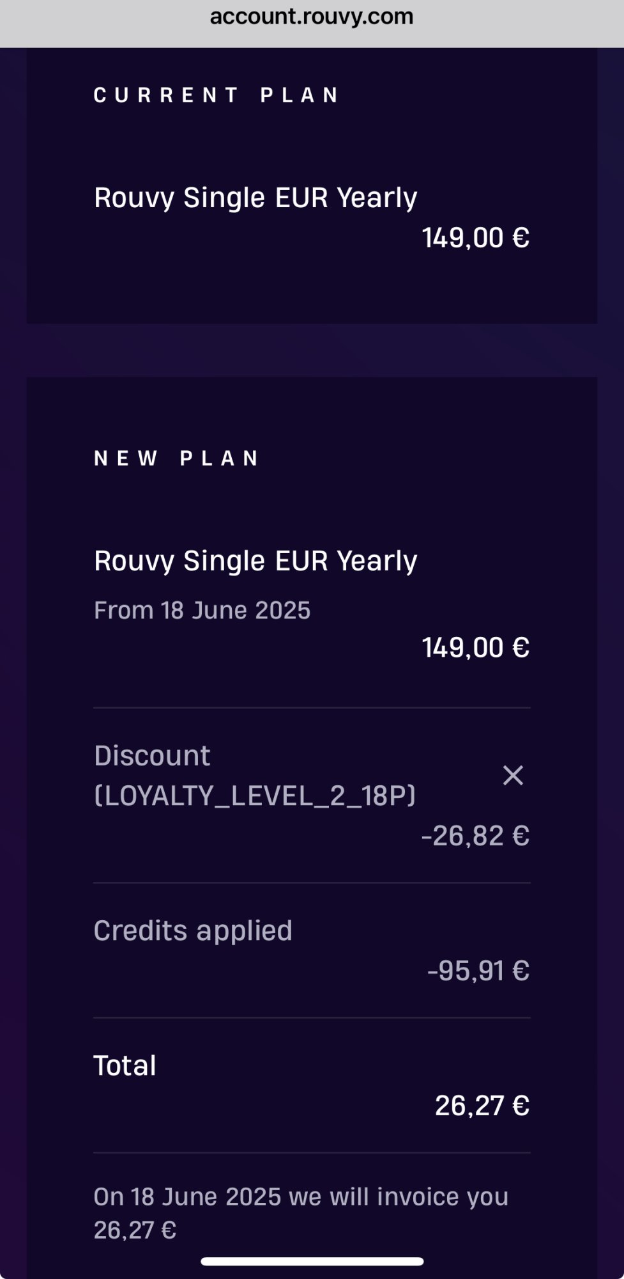Click the gap between the two plan cards
This screenshot has height=1279, width=624.
point(312,350)
